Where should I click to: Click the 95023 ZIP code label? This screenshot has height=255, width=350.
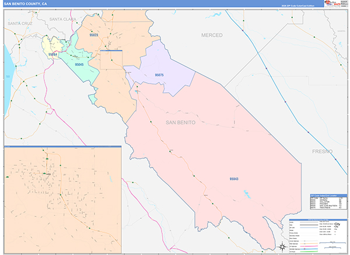click(x=94, y=36)
